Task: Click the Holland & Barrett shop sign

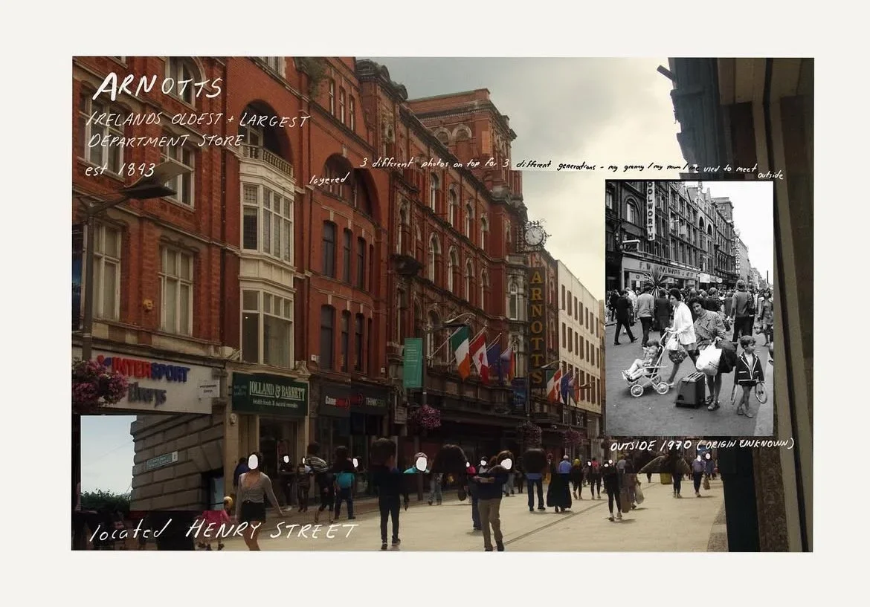Action: pos(270,395)
